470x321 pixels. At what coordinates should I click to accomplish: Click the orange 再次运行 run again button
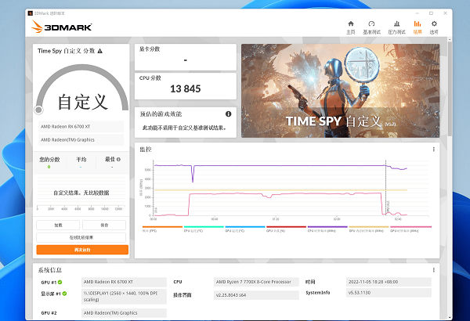(x=82, y=250)
